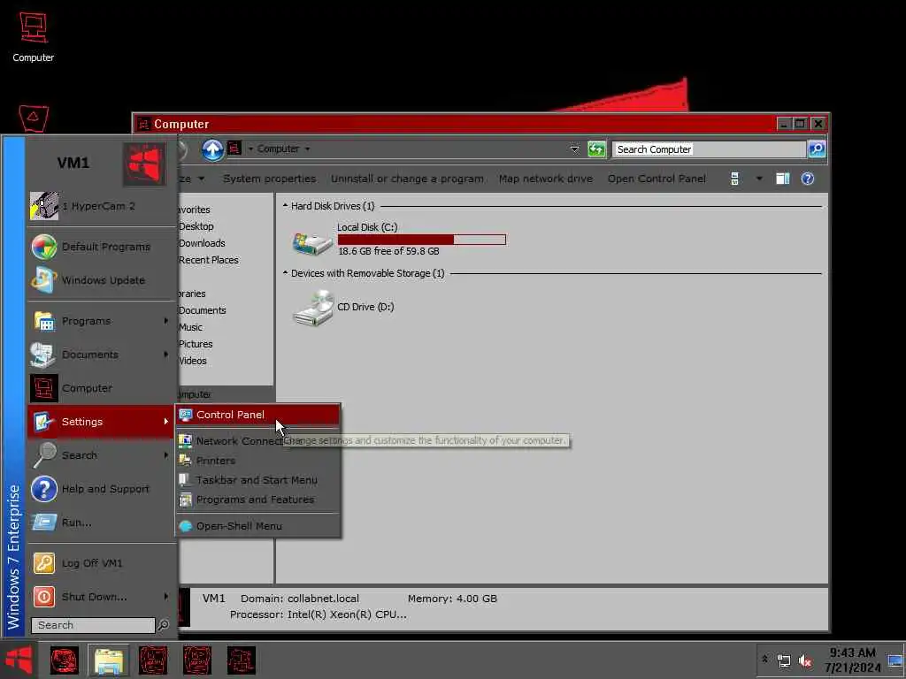The image size is (906, 679).
Task: Open Run... from Start menu
Action: coord(101,523)
